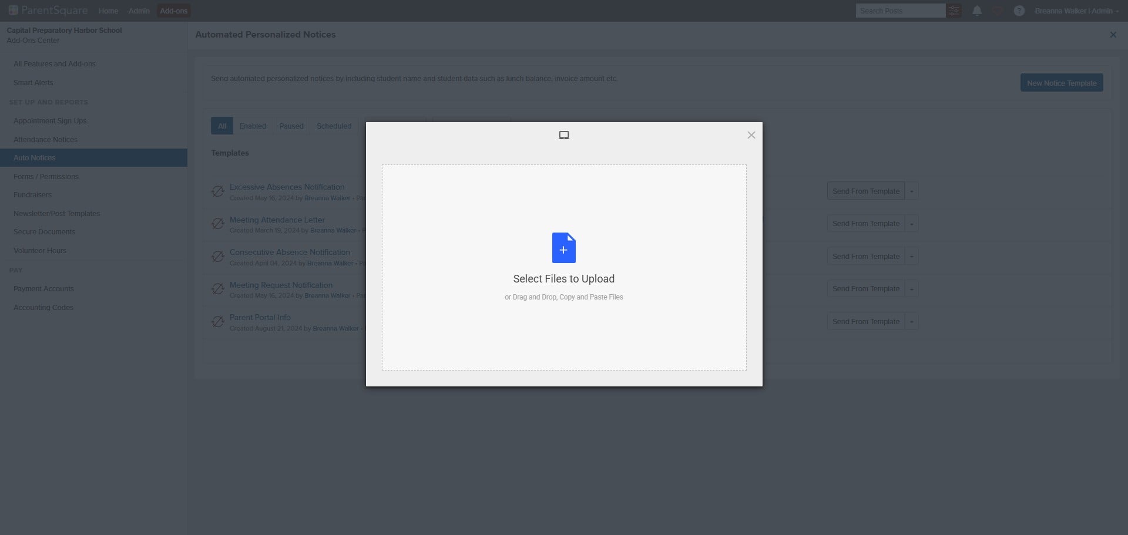Send From Template for Parent Portal Info
Screen dimensions: 1128x535
tap(866, 322)
